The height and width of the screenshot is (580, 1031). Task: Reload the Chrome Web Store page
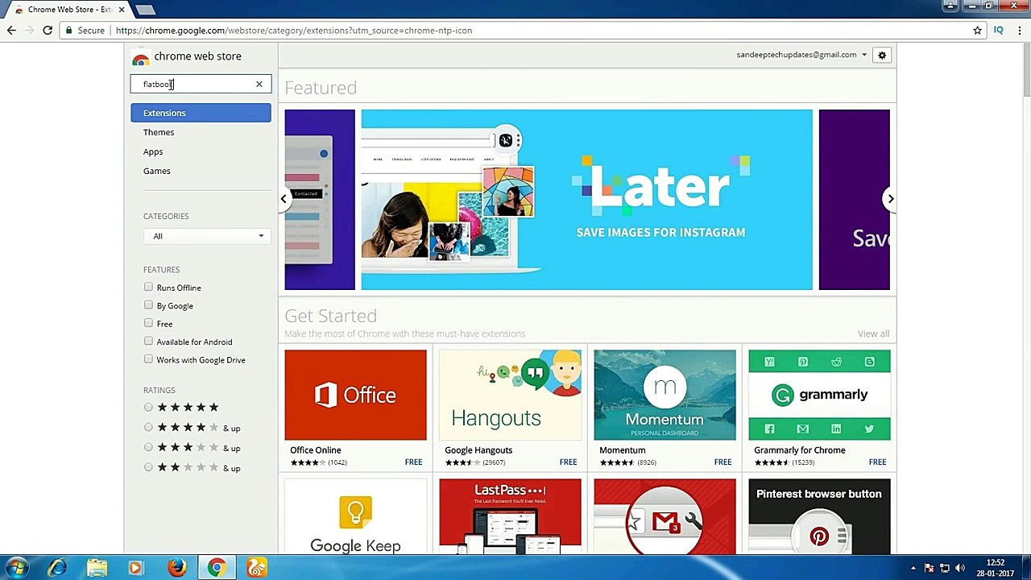click(48, 31)
